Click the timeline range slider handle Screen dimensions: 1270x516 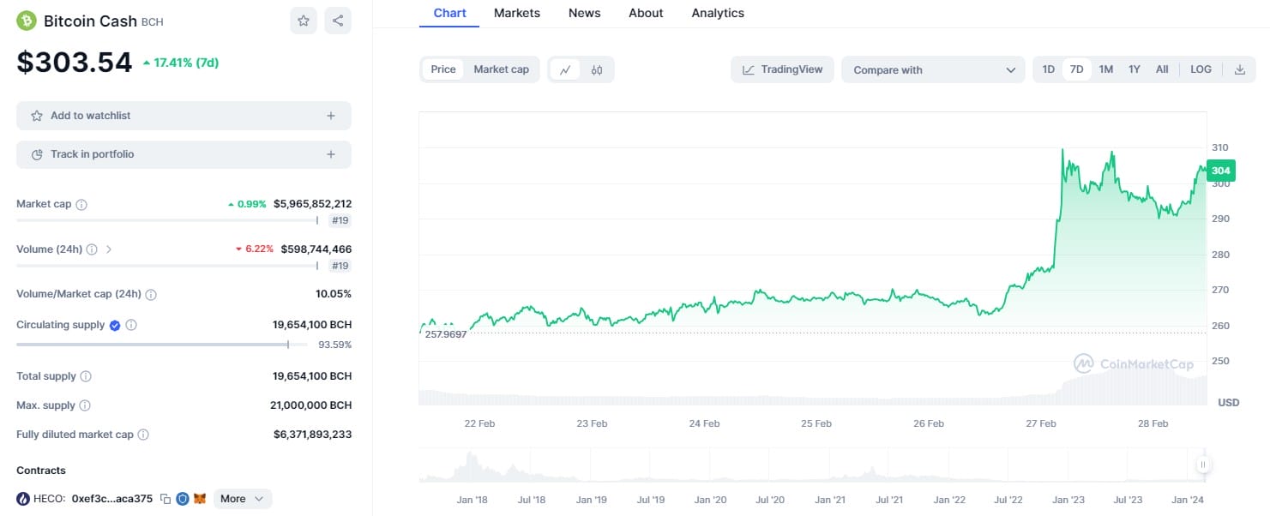tap(1203, 465)
